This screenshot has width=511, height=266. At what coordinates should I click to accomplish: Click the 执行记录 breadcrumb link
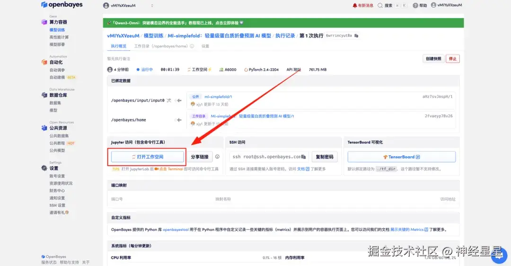(x=285, y=36)
